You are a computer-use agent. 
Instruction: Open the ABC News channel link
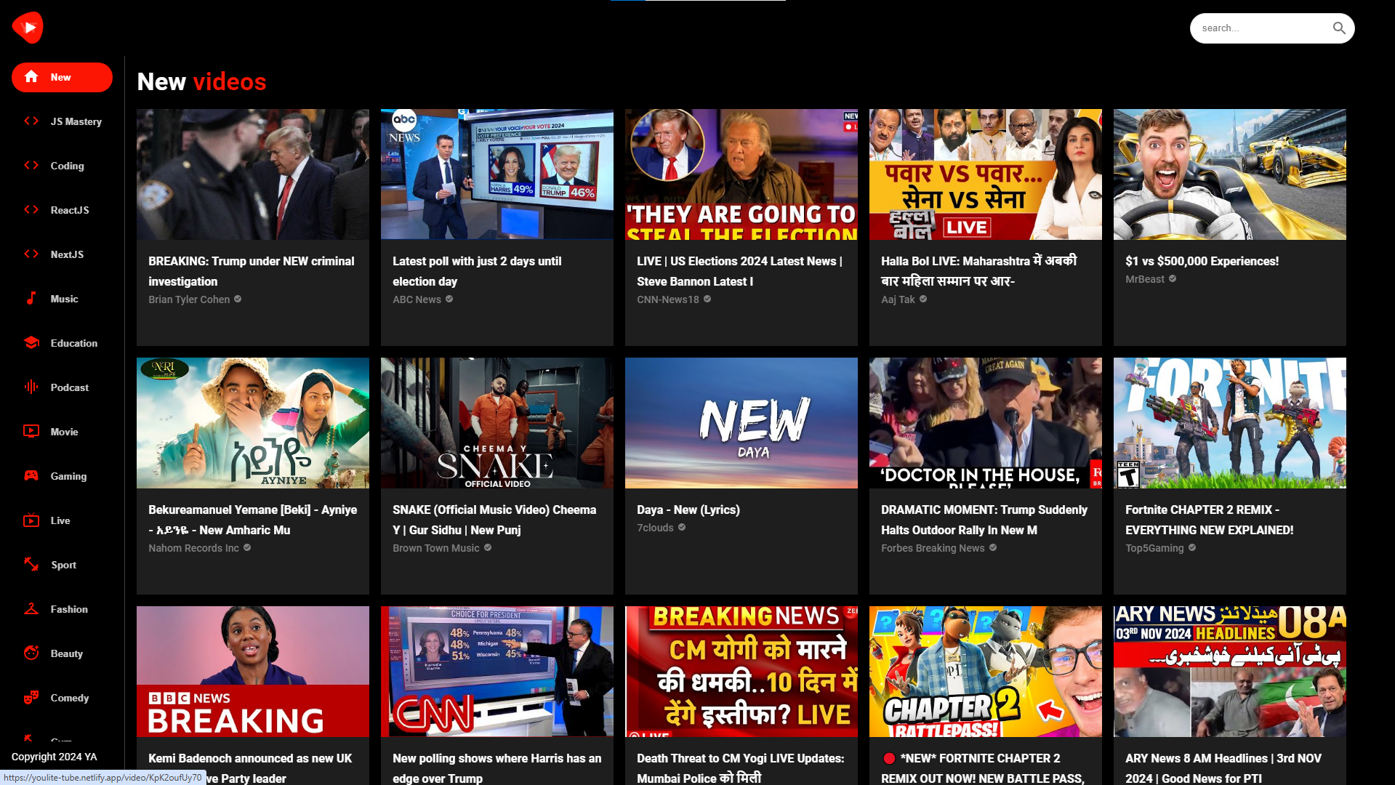[417, 299]
